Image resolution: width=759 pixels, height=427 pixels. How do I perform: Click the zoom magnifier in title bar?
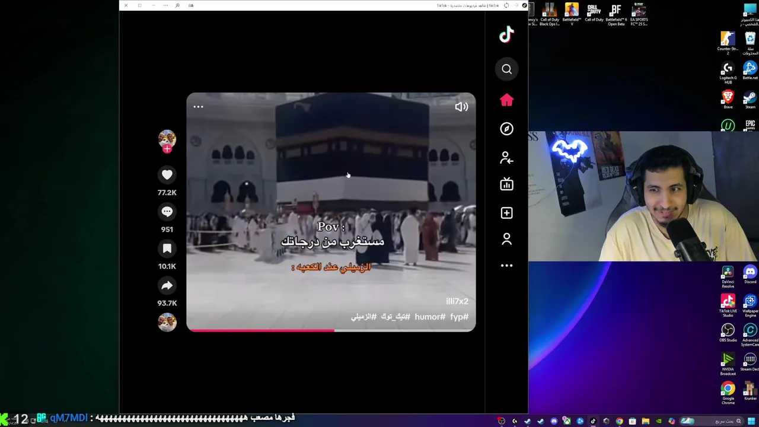coord(177,5)
